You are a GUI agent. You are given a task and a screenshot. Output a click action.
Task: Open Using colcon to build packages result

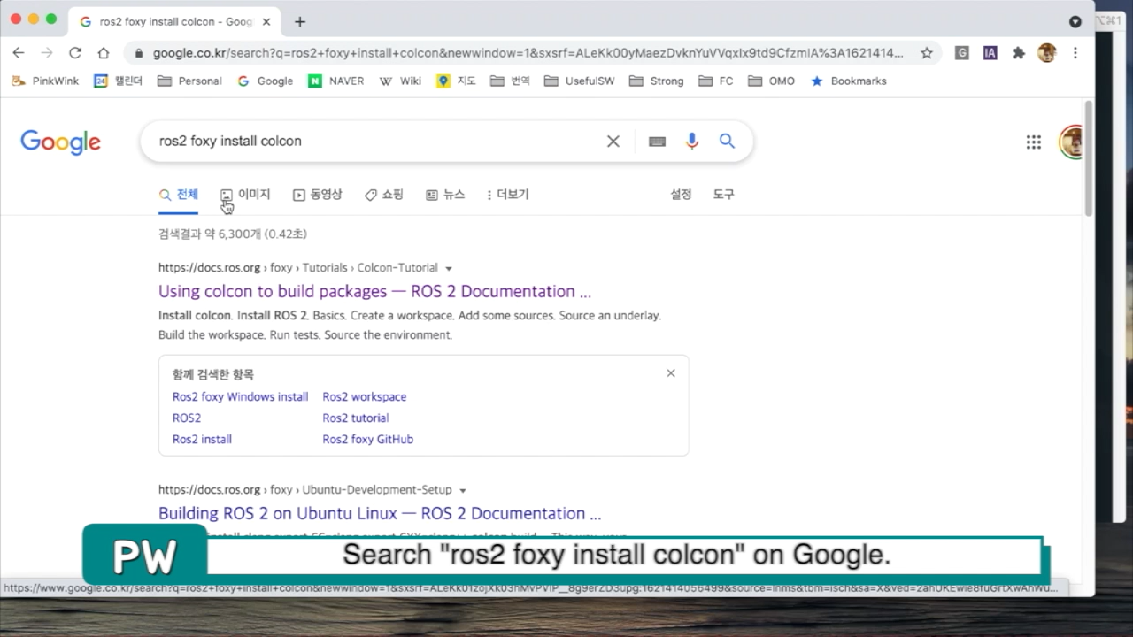(x=374, y=292)
